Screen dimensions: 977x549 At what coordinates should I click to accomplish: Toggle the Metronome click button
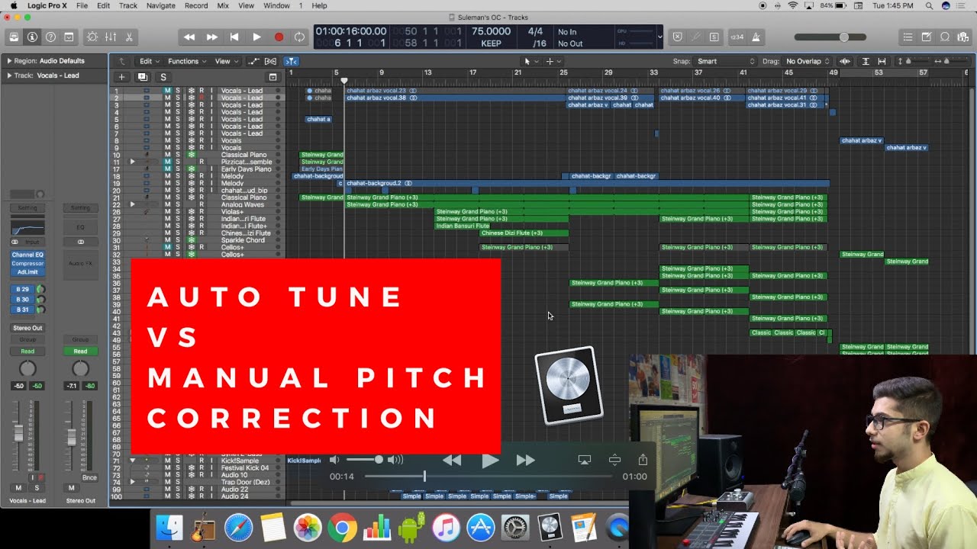pos(756,37)
